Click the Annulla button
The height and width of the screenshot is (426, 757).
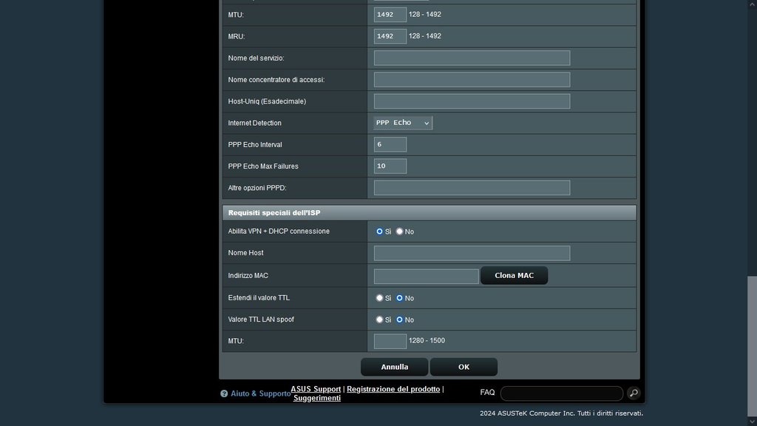point(395,367)
